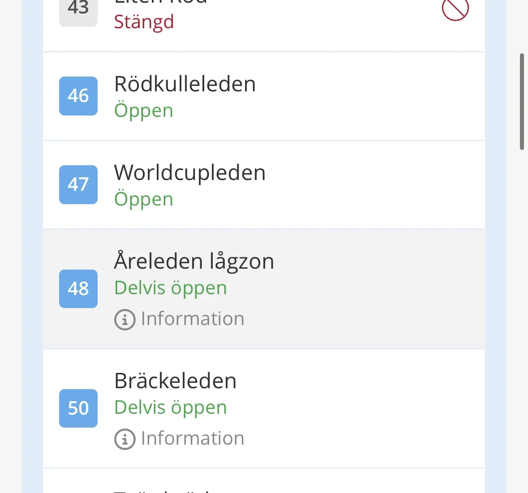Click Delvis öppen status for Bräckeleden

pyautogui.click(x=171, y=407)
